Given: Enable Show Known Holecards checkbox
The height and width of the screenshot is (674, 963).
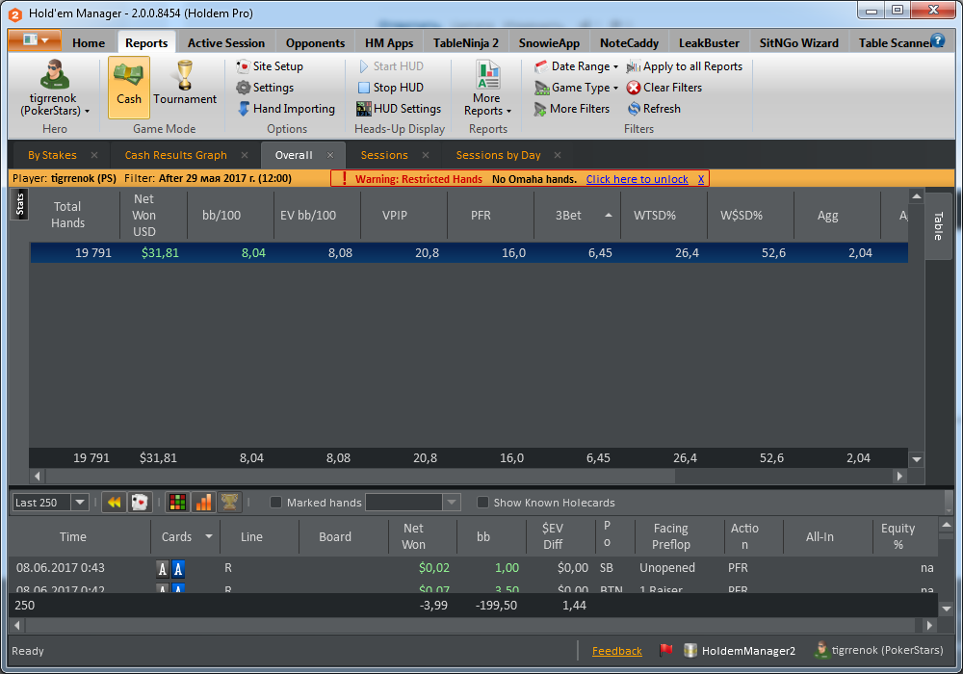Looking at the screenshot, I should click(x=482, y=503).
